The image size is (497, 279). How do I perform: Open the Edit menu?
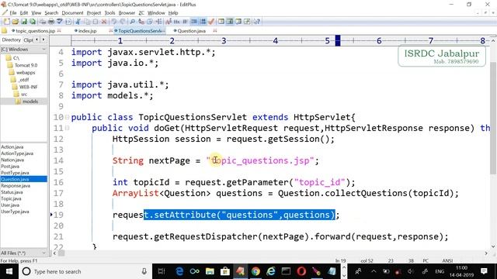24,13
